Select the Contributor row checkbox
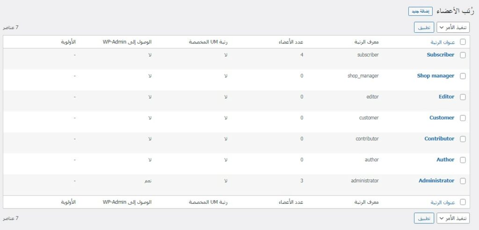This screenshot has width=479, height=230. pyautogui.click(x=463, y=139)
